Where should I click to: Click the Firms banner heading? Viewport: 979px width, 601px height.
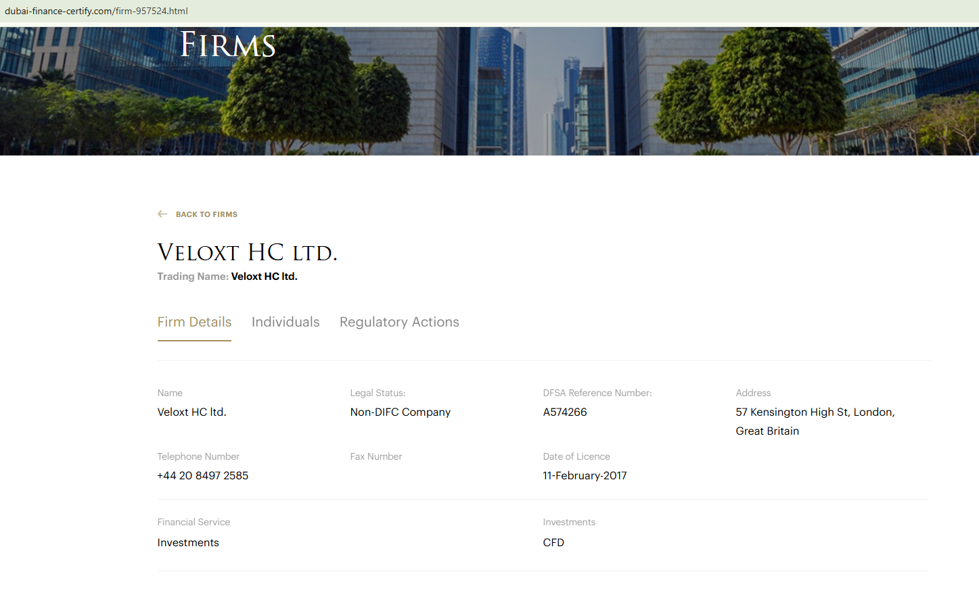click(227, 45)
